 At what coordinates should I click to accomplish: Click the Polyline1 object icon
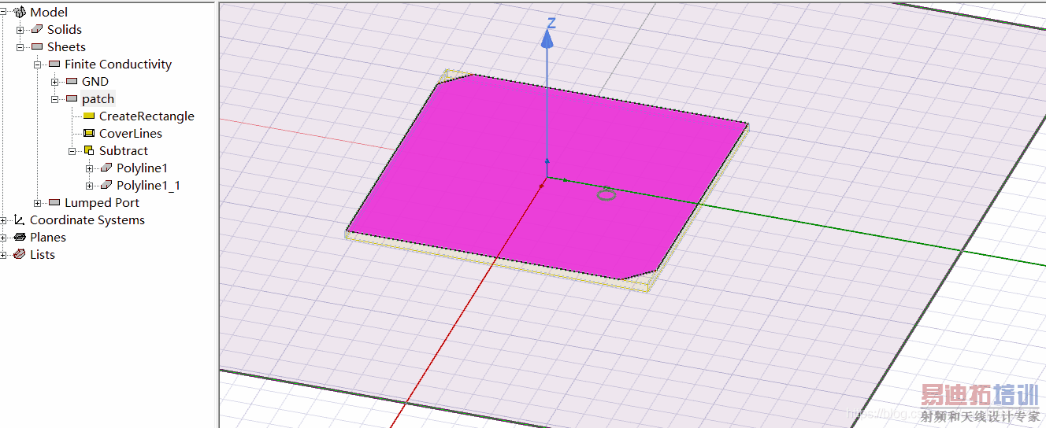[x=106, y=168]
